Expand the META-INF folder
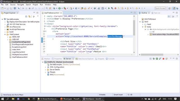The height and width of the screenshot is (101, 180). coord(8,37)
